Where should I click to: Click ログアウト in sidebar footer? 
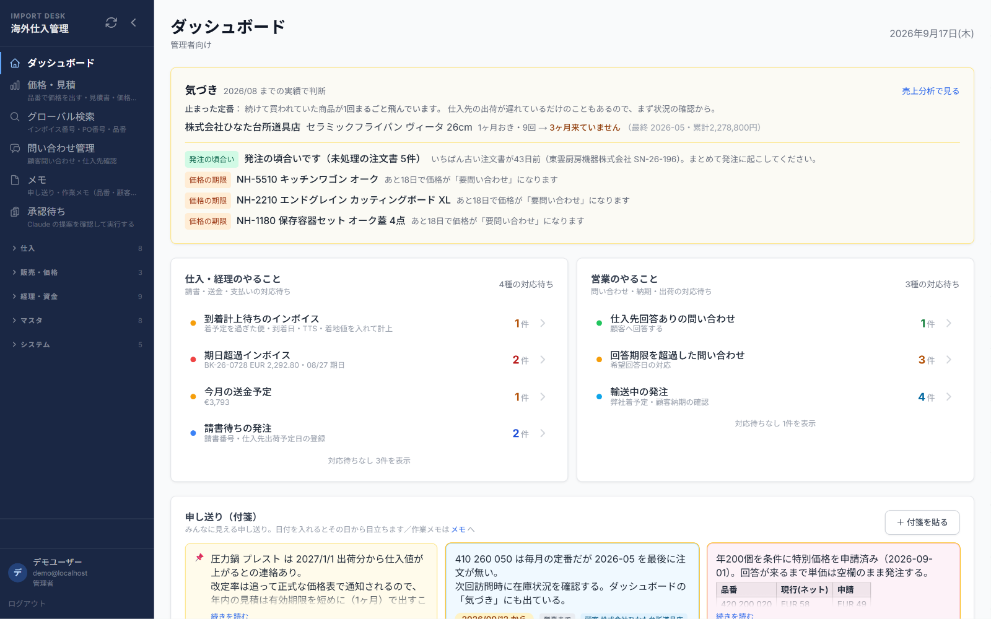pyautogui.click(x=27, y=604)
